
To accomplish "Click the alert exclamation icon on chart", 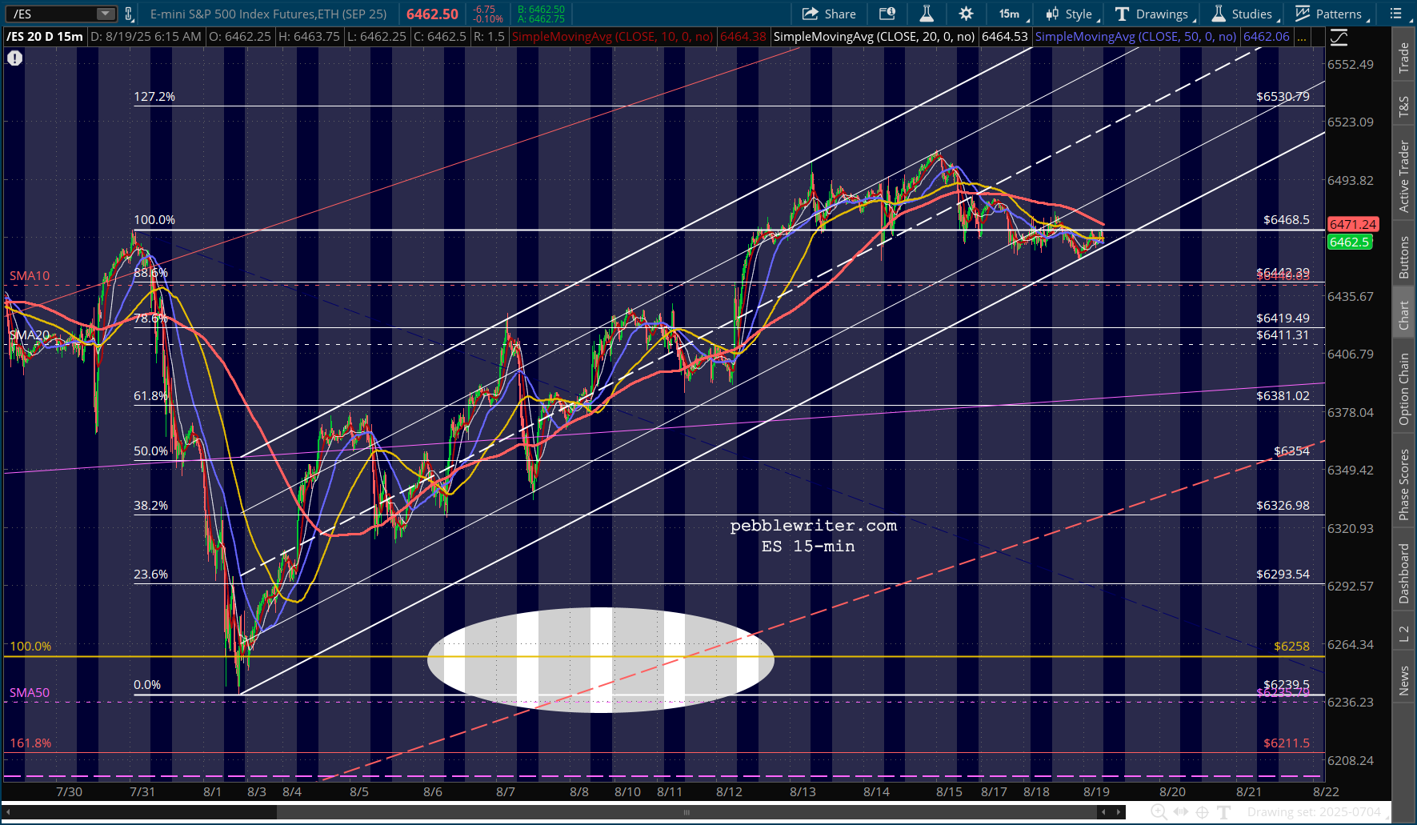I will click(x=14, y=58).
